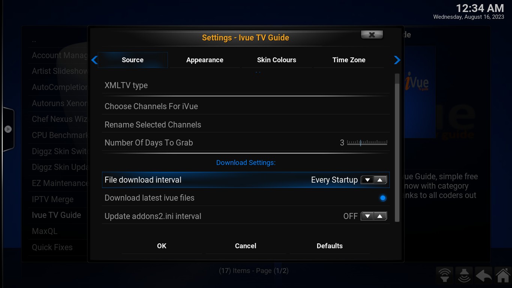Click the OK button

click(162, 246)
